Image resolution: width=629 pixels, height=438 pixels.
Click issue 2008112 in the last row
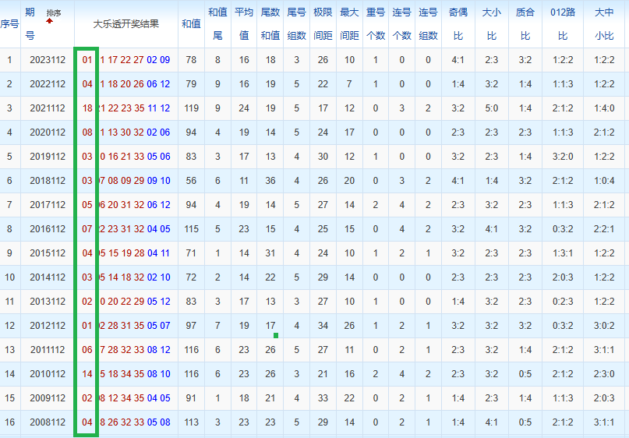(x=48, y=422)
